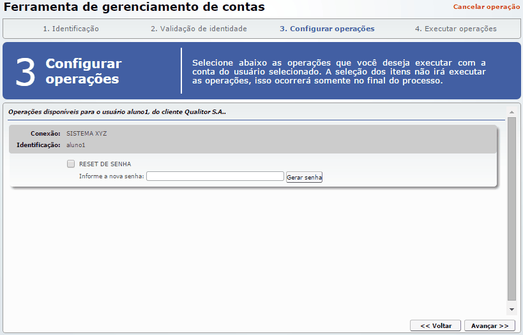Click the RESET DE SENHA label text
Screen dimensions: 523x335
click(x=105, y=164)
